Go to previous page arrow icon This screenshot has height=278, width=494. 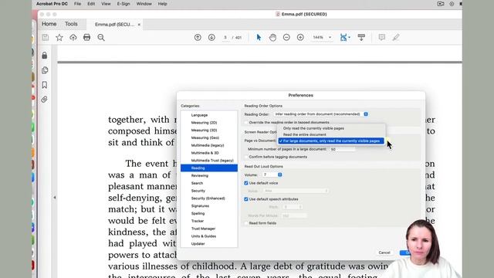coord(198,38)
